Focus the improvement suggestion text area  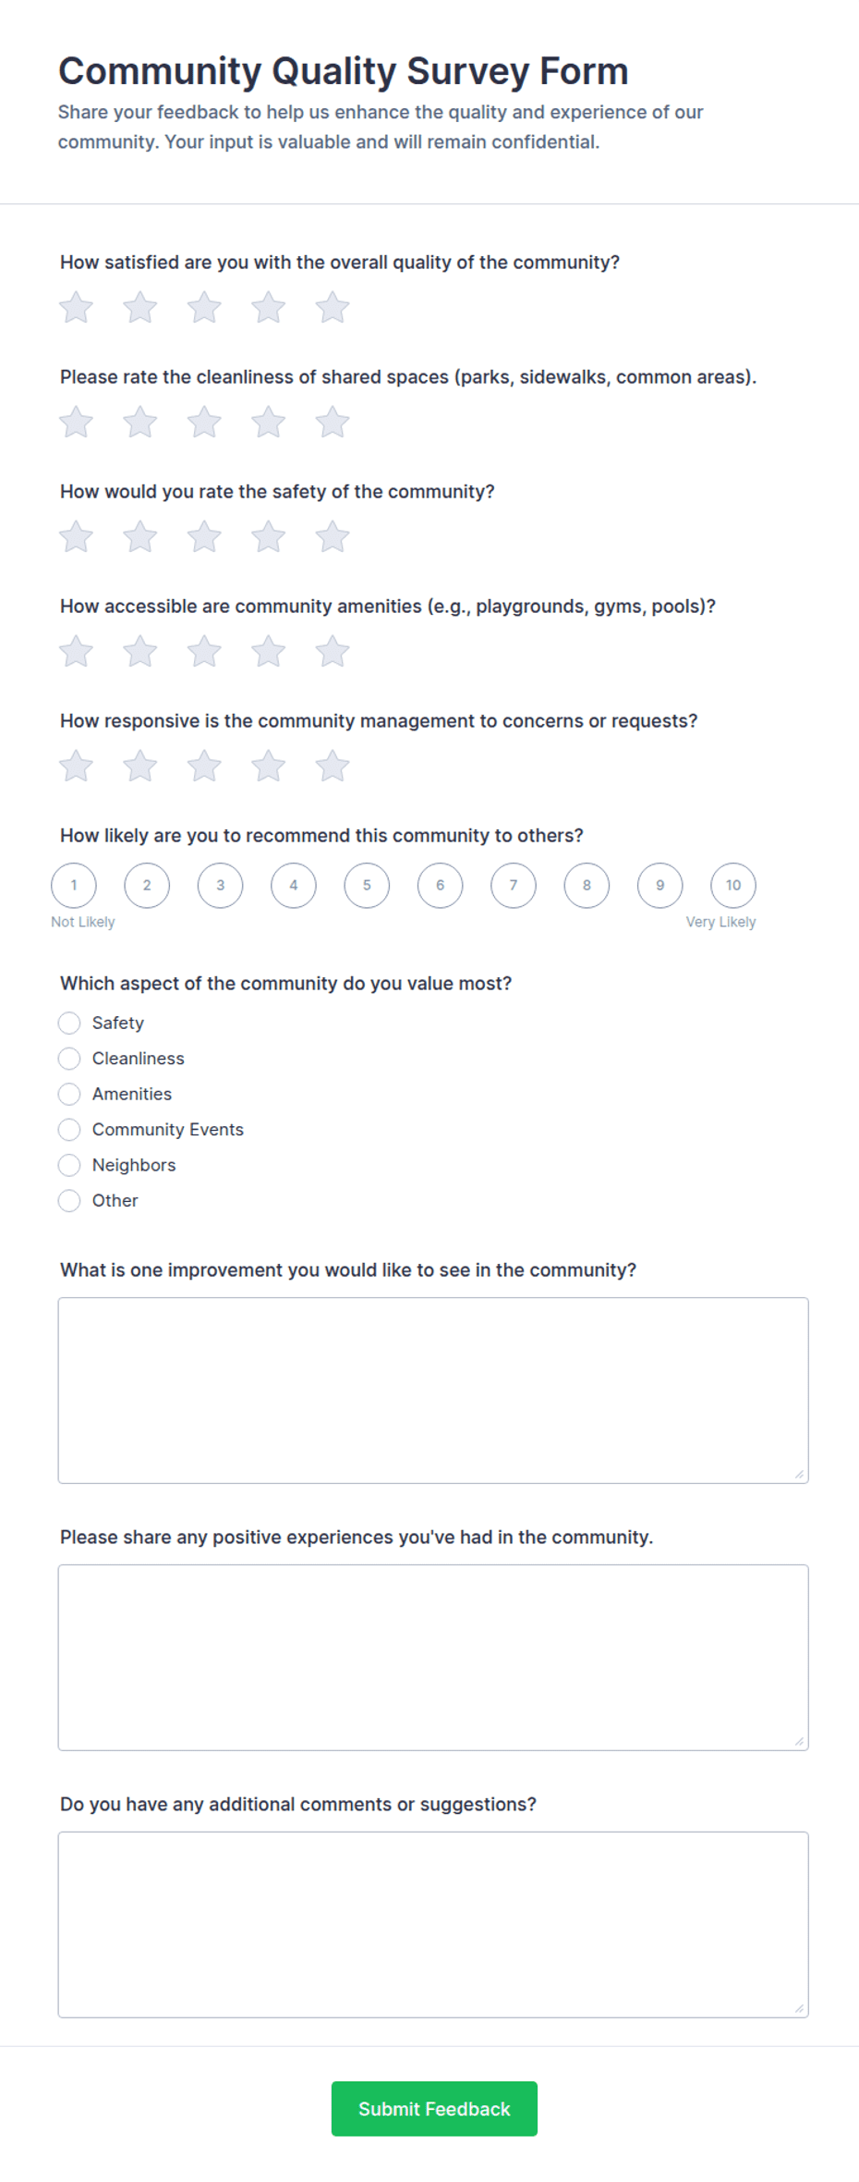(433, 1391)
